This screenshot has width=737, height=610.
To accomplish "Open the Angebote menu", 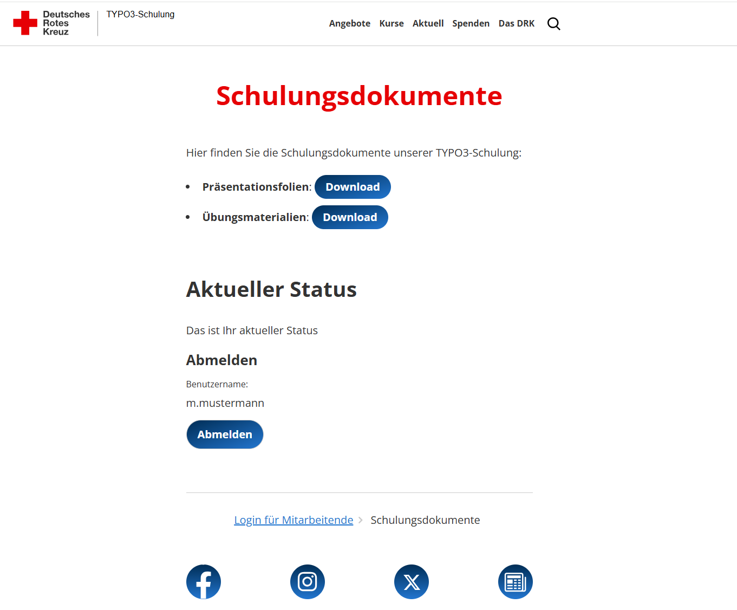I will pos(350,23).
